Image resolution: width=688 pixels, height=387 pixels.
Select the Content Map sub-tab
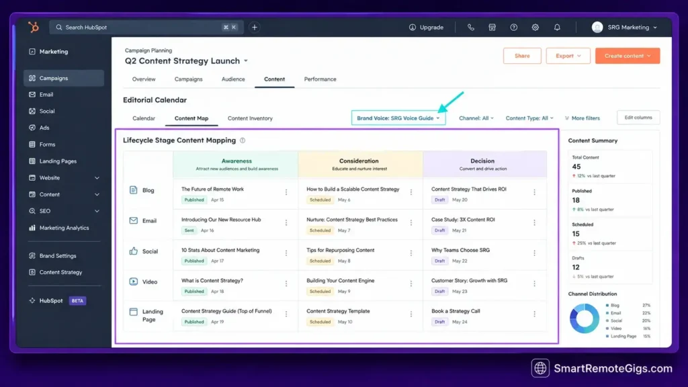(191, 118)
